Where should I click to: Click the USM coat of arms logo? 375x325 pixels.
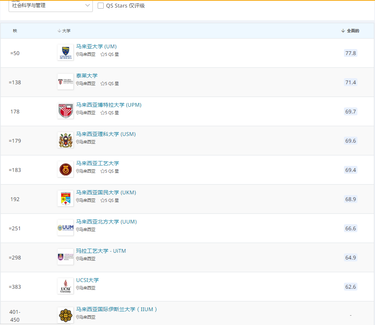click(65, 140)
